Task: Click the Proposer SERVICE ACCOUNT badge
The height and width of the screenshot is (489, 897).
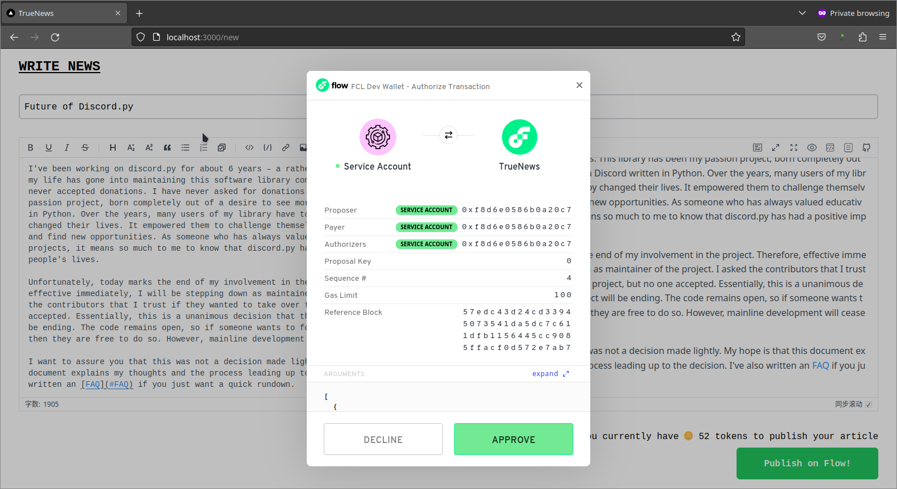Action: [x=426, y=210]
